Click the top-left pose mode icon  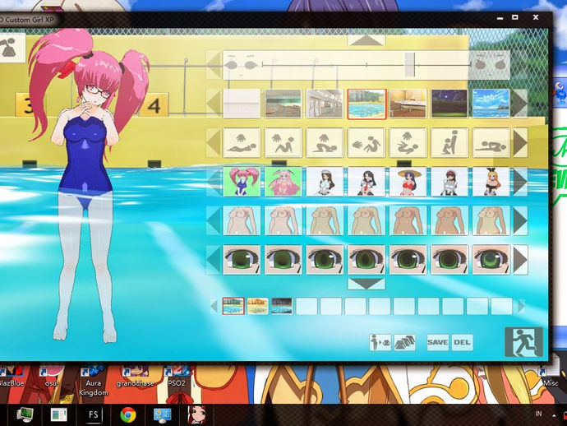point(12,48)
